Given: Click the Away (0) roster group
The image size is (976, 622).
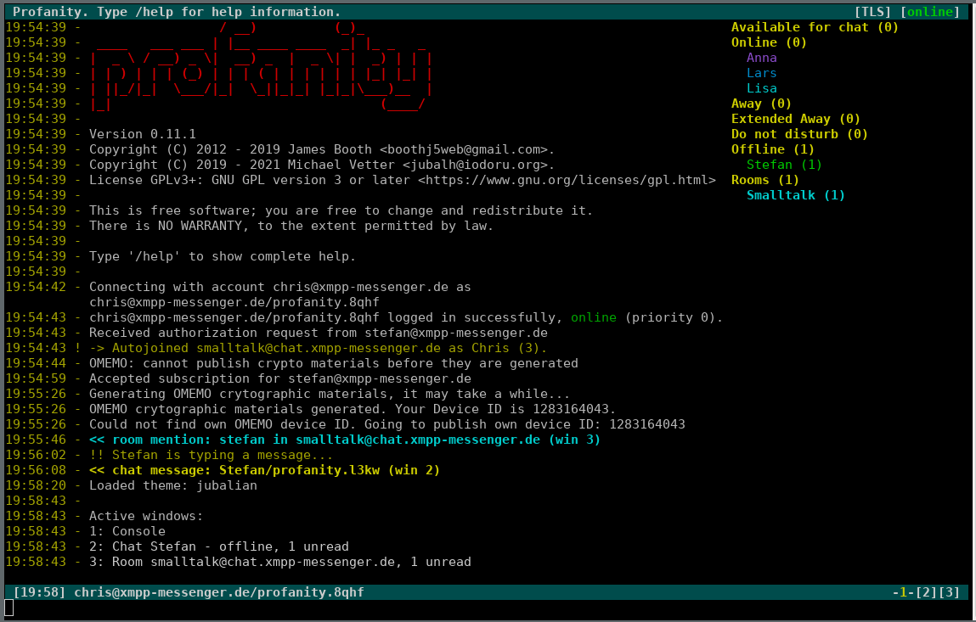Looking at the screenshot, I should point(761,104).
